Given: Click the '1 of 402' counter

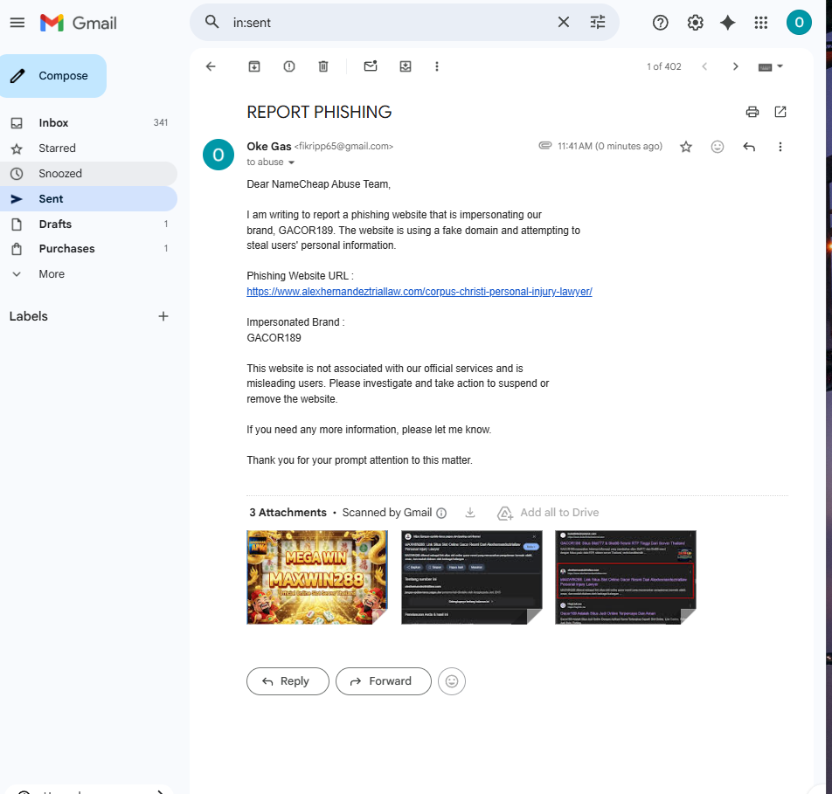Looking at the screenshot, I should (x=664, y=67).
